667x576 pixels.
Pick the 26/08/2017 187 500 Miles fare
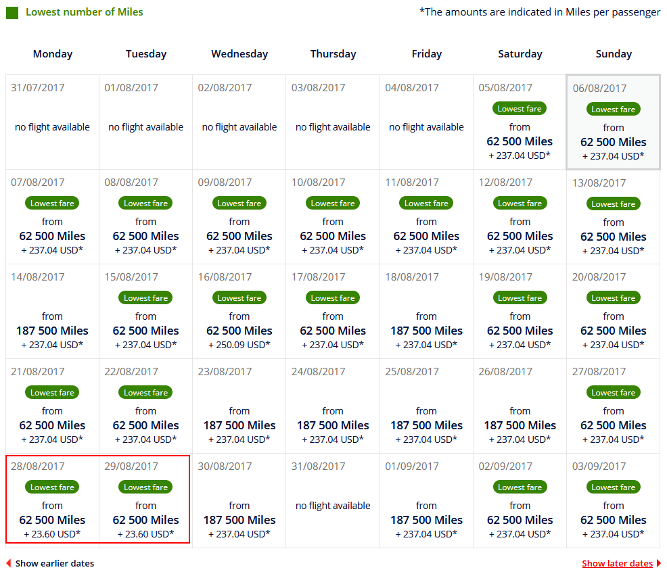[x=520, y=406]
